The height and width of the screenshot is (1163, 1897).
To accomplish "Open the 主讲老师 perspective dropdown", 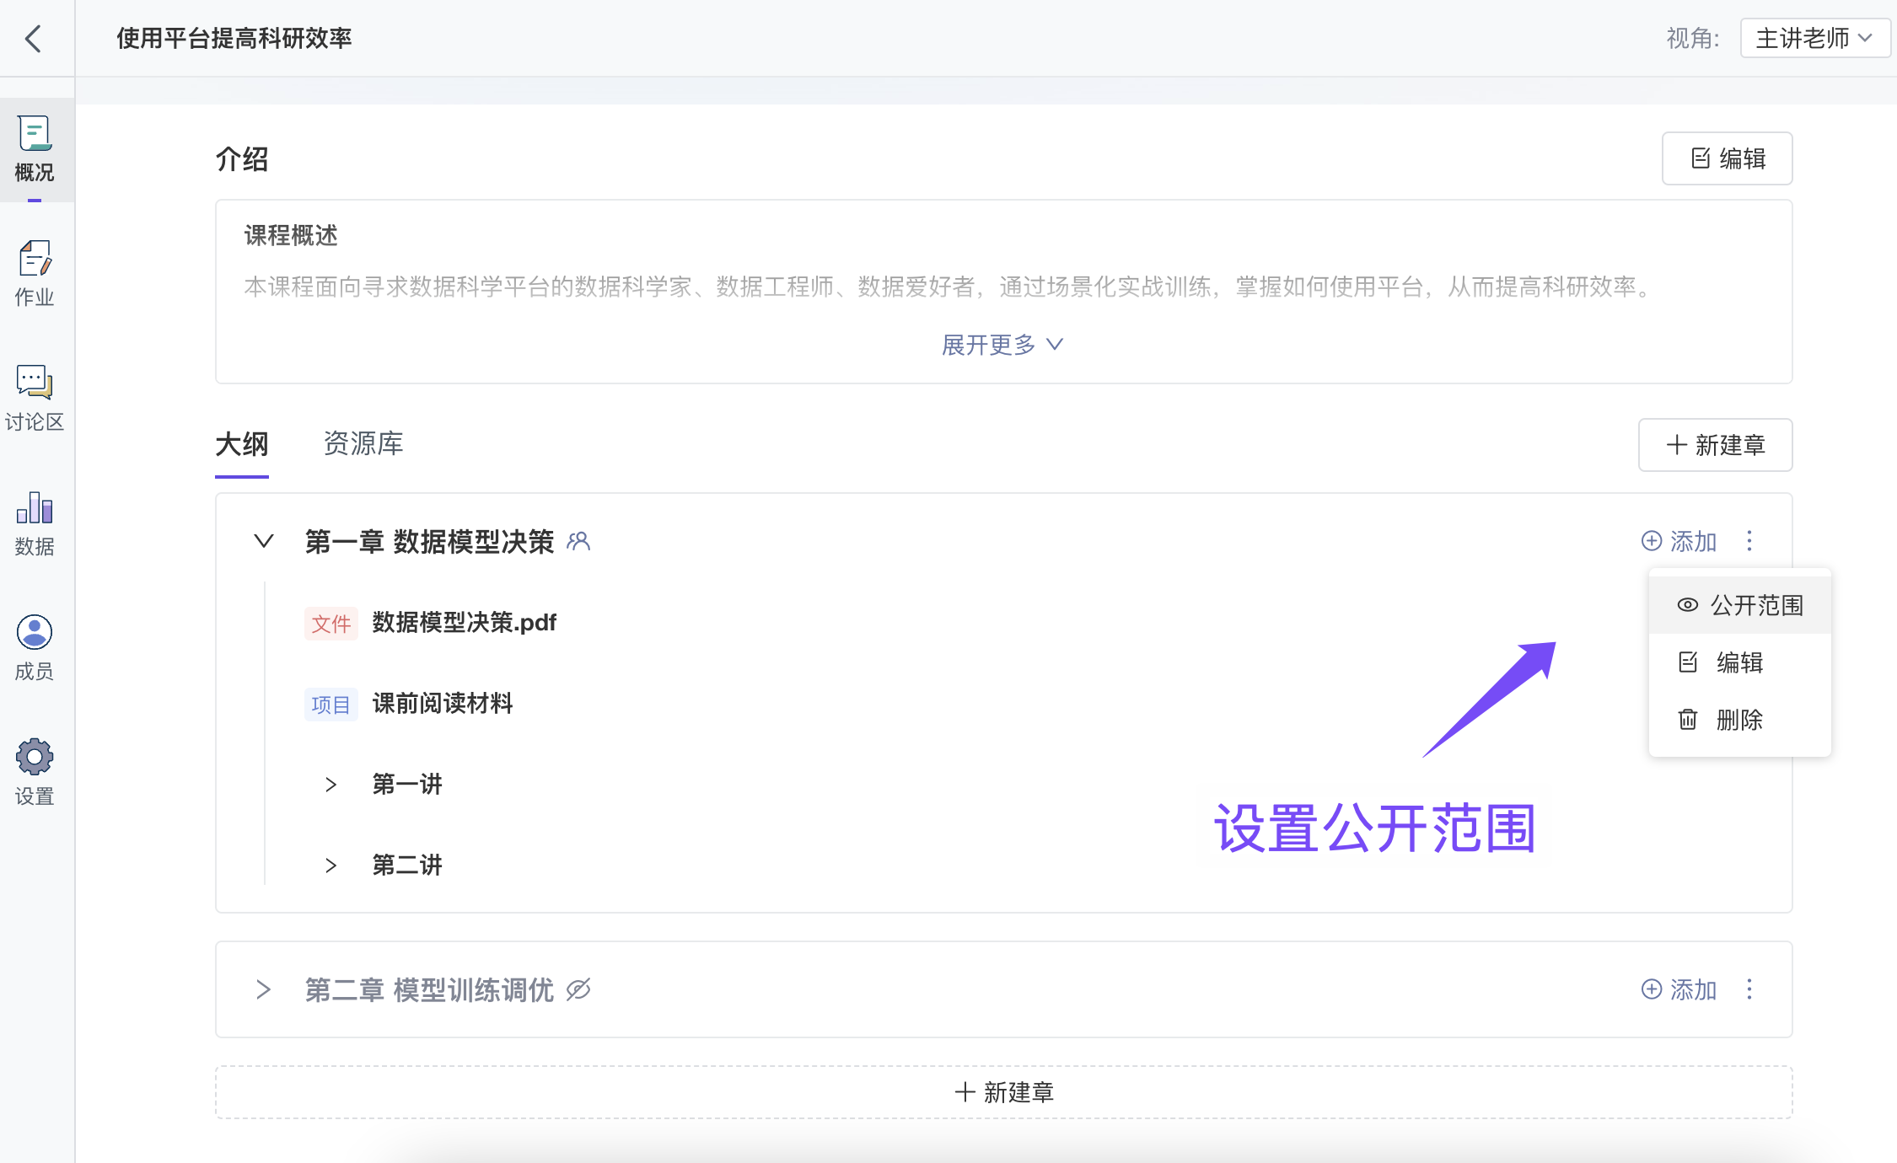I will (1814, 38).
